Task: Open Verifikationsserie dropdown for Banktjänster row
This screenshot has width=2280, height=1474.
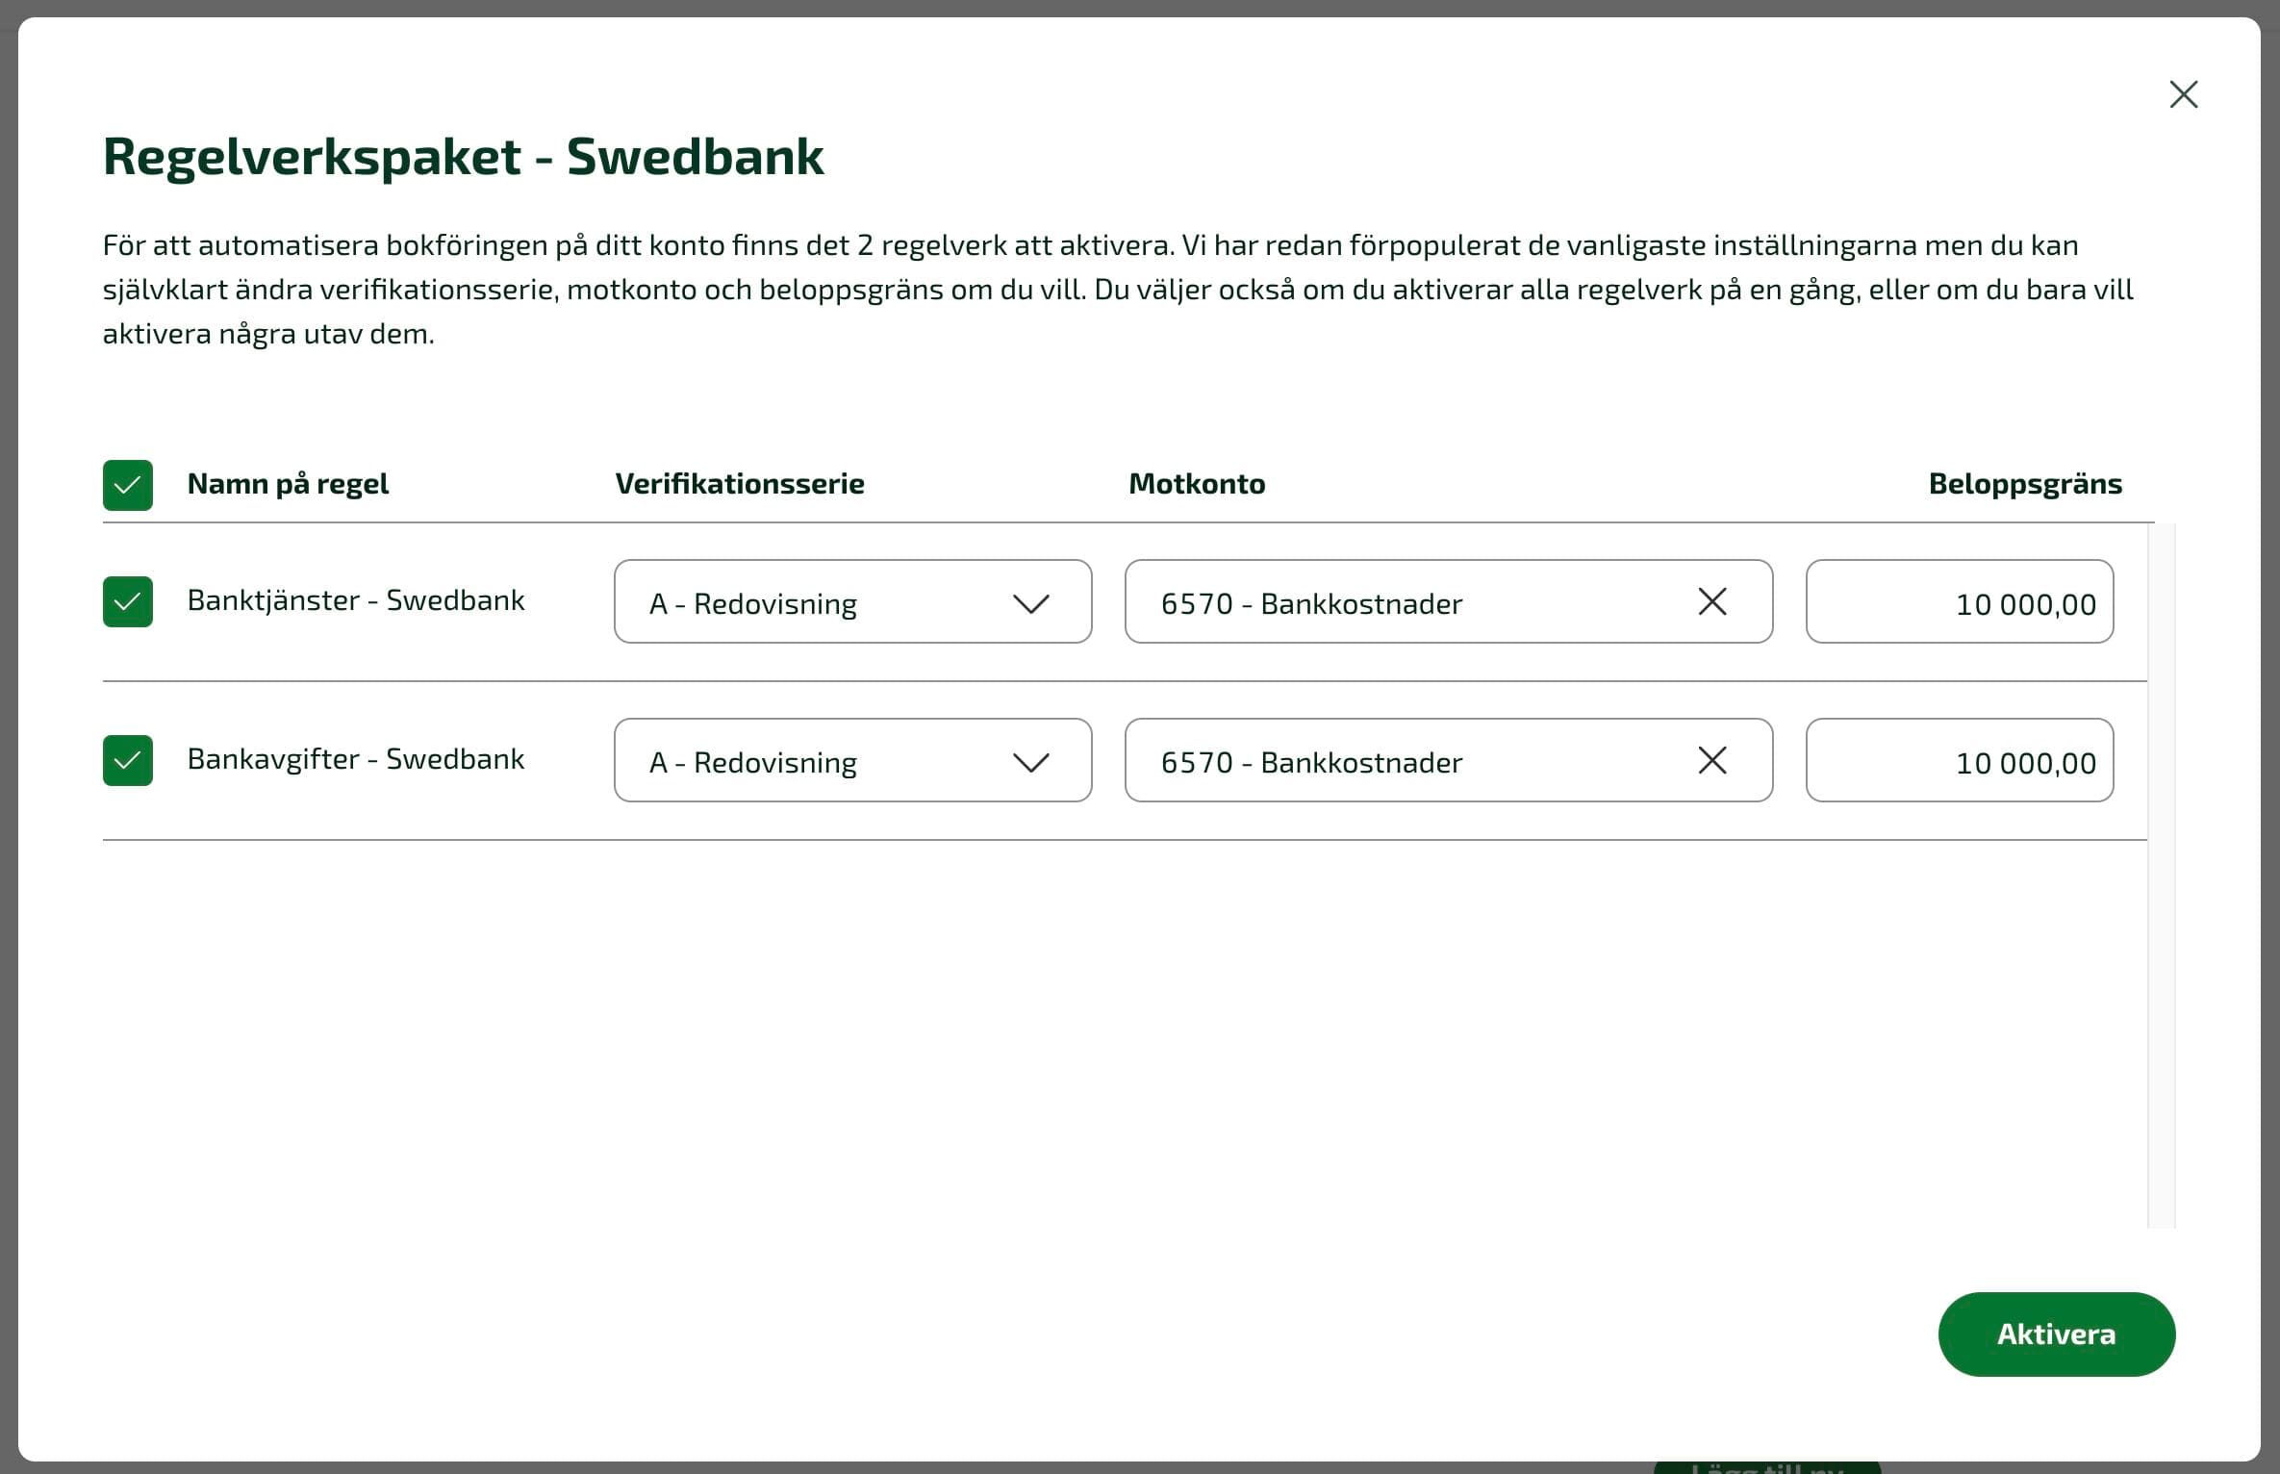Action: (853, 601)
